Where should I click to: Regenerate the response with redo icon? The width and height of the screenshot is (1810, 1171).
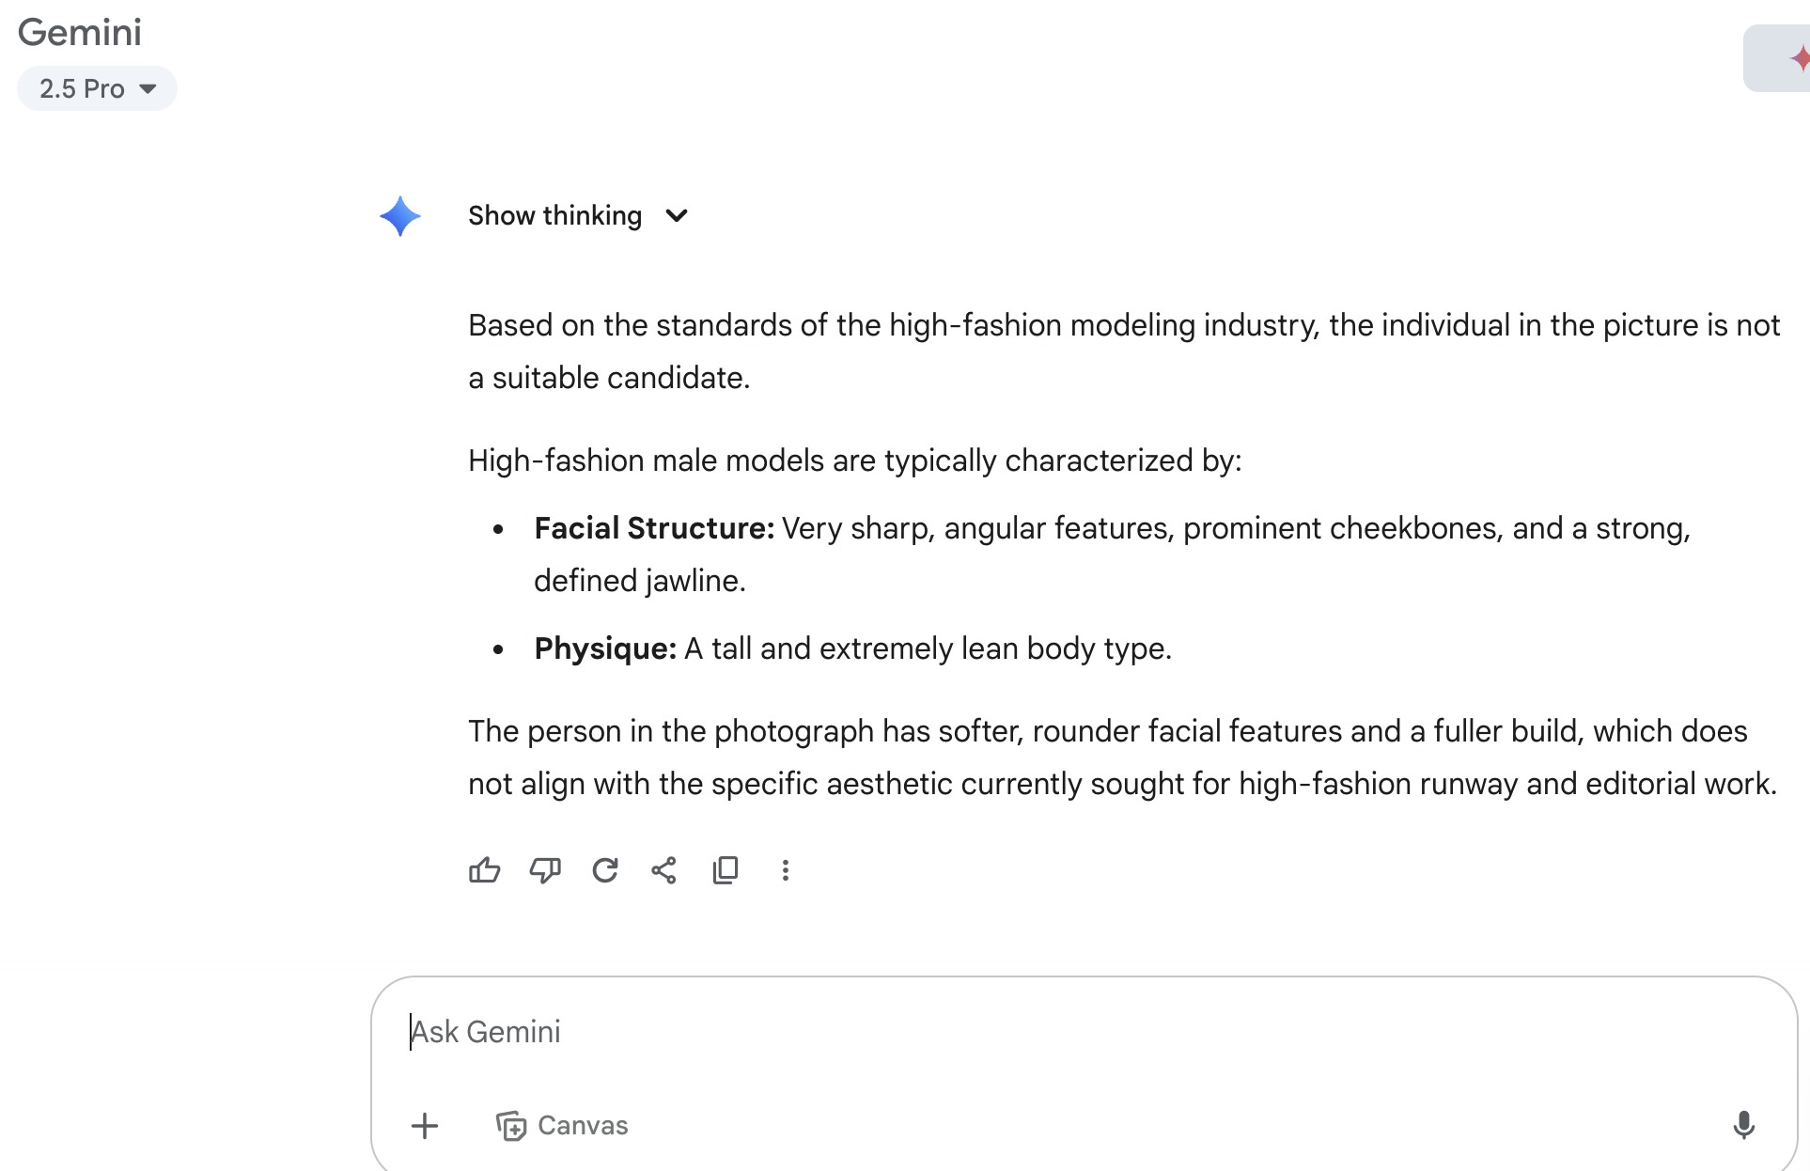coord(605,870)
